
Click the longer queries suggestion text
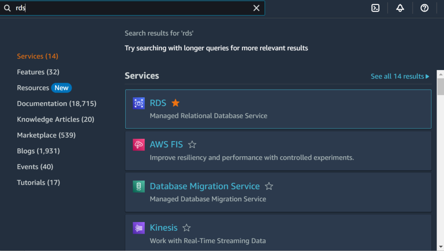click(216, 48)
